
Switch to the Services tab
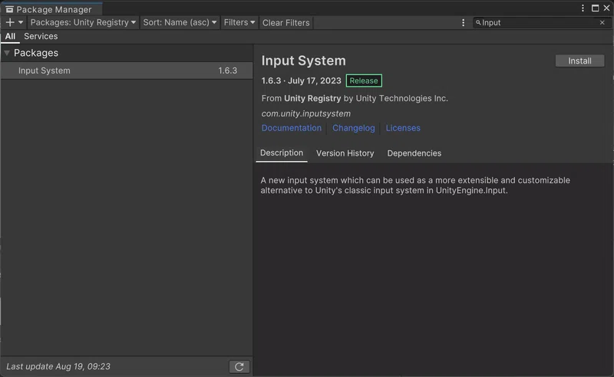(41, 36)
